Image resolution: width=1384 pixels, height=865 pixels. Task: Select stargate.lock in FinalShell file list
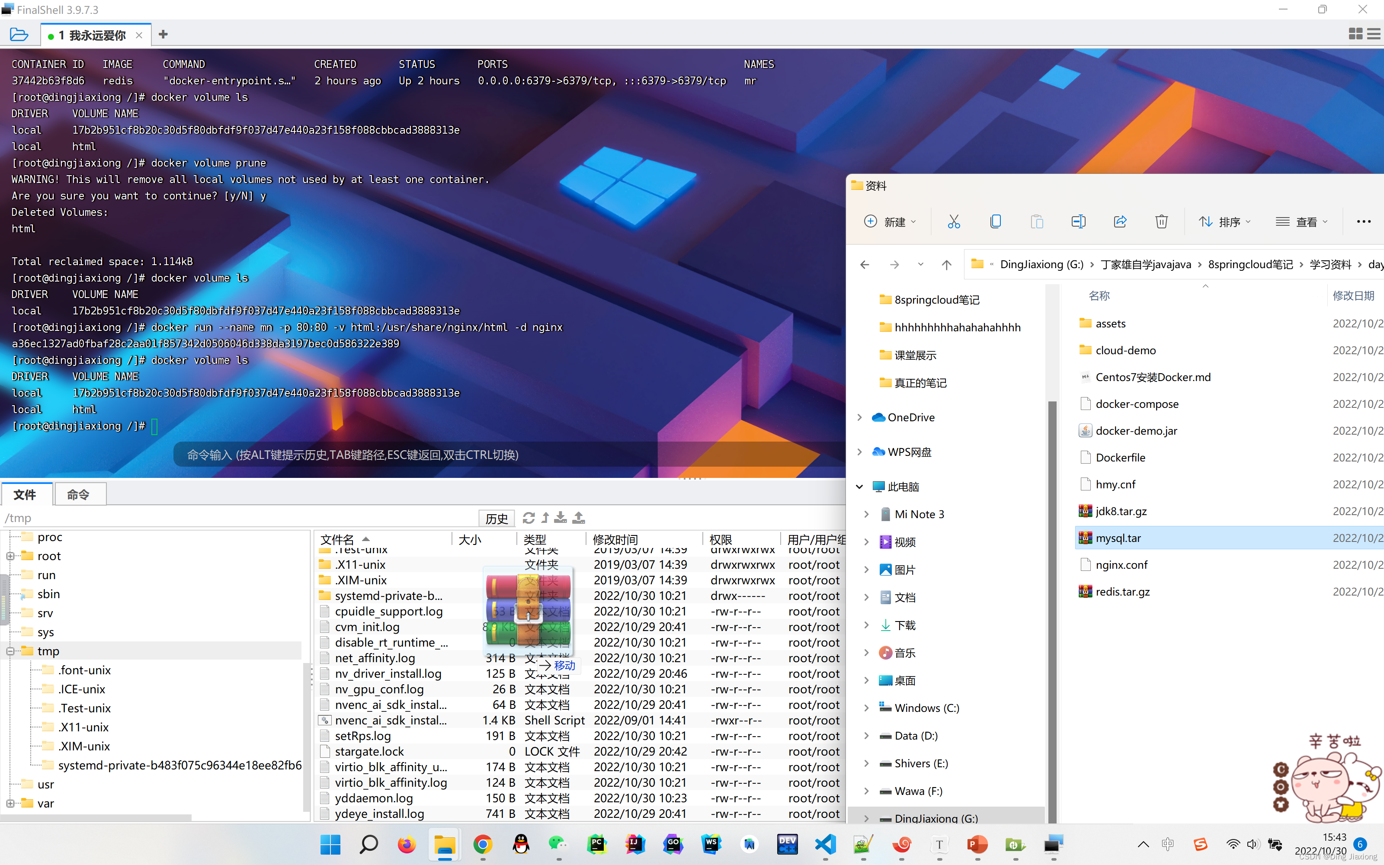(x=580, y=751)
